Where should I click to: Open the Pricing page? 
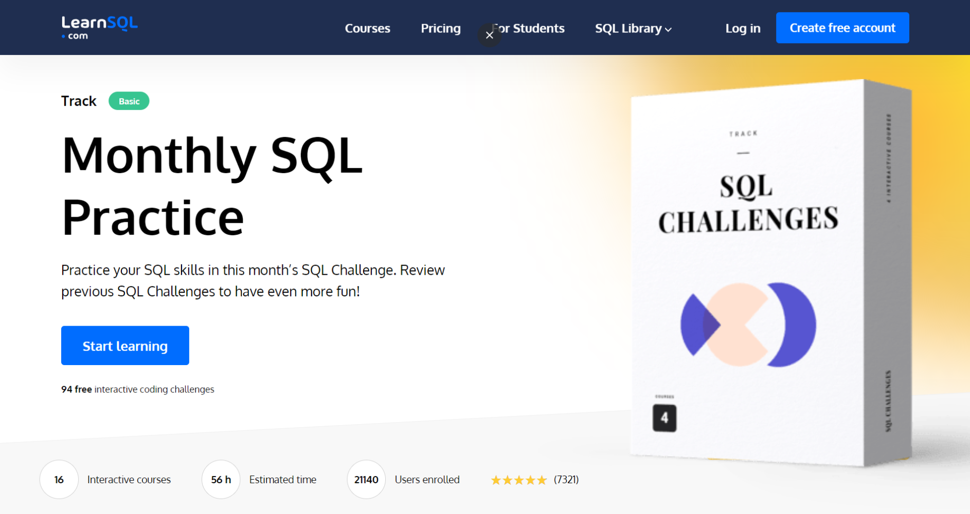tap(441, 28)
